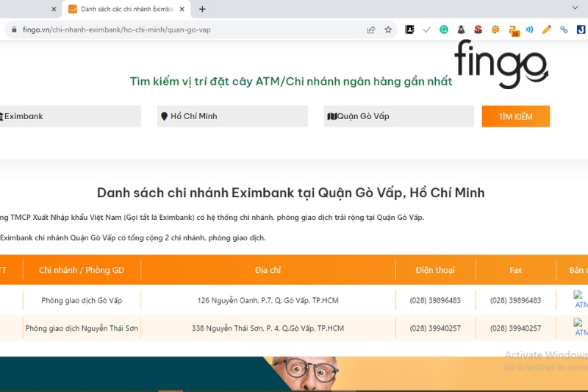Open the dark blue J extension icon
Screen dimensions: 588x392
[581, 29]
